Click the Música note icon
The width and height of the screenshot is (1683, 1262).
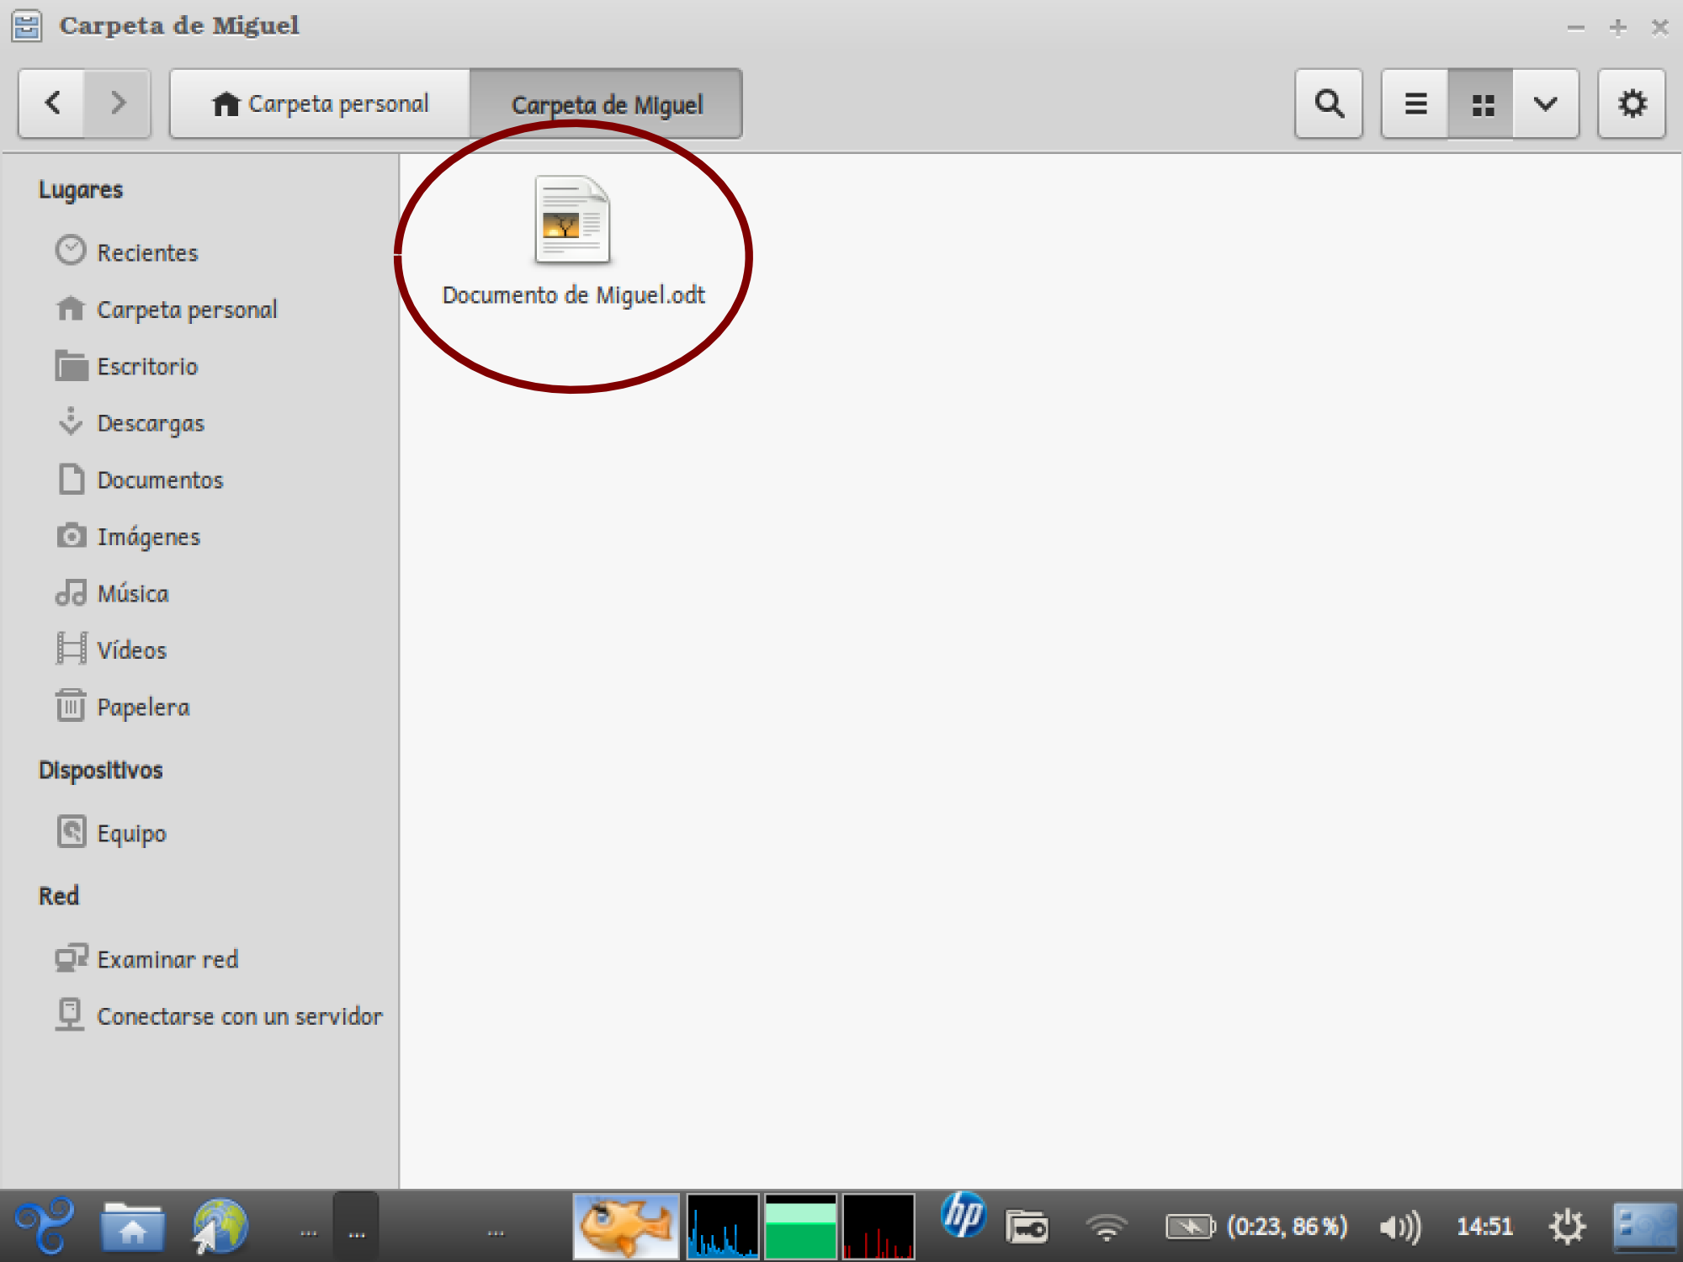(71, 592)
